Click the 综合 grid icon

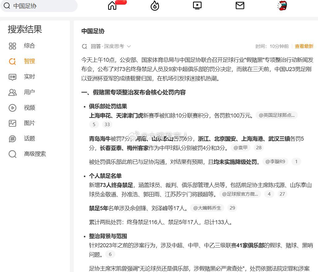[12, 46]
